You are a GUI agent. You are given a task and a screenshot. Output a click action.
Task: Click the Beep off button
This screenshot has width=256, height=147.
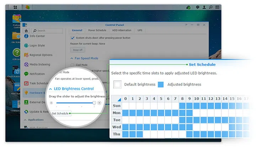[x=78, y=50]
